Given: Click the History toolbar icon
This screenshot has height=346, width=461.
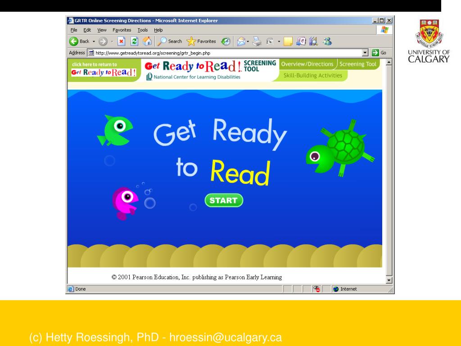Looking at the screenshot, I should 226,41.
